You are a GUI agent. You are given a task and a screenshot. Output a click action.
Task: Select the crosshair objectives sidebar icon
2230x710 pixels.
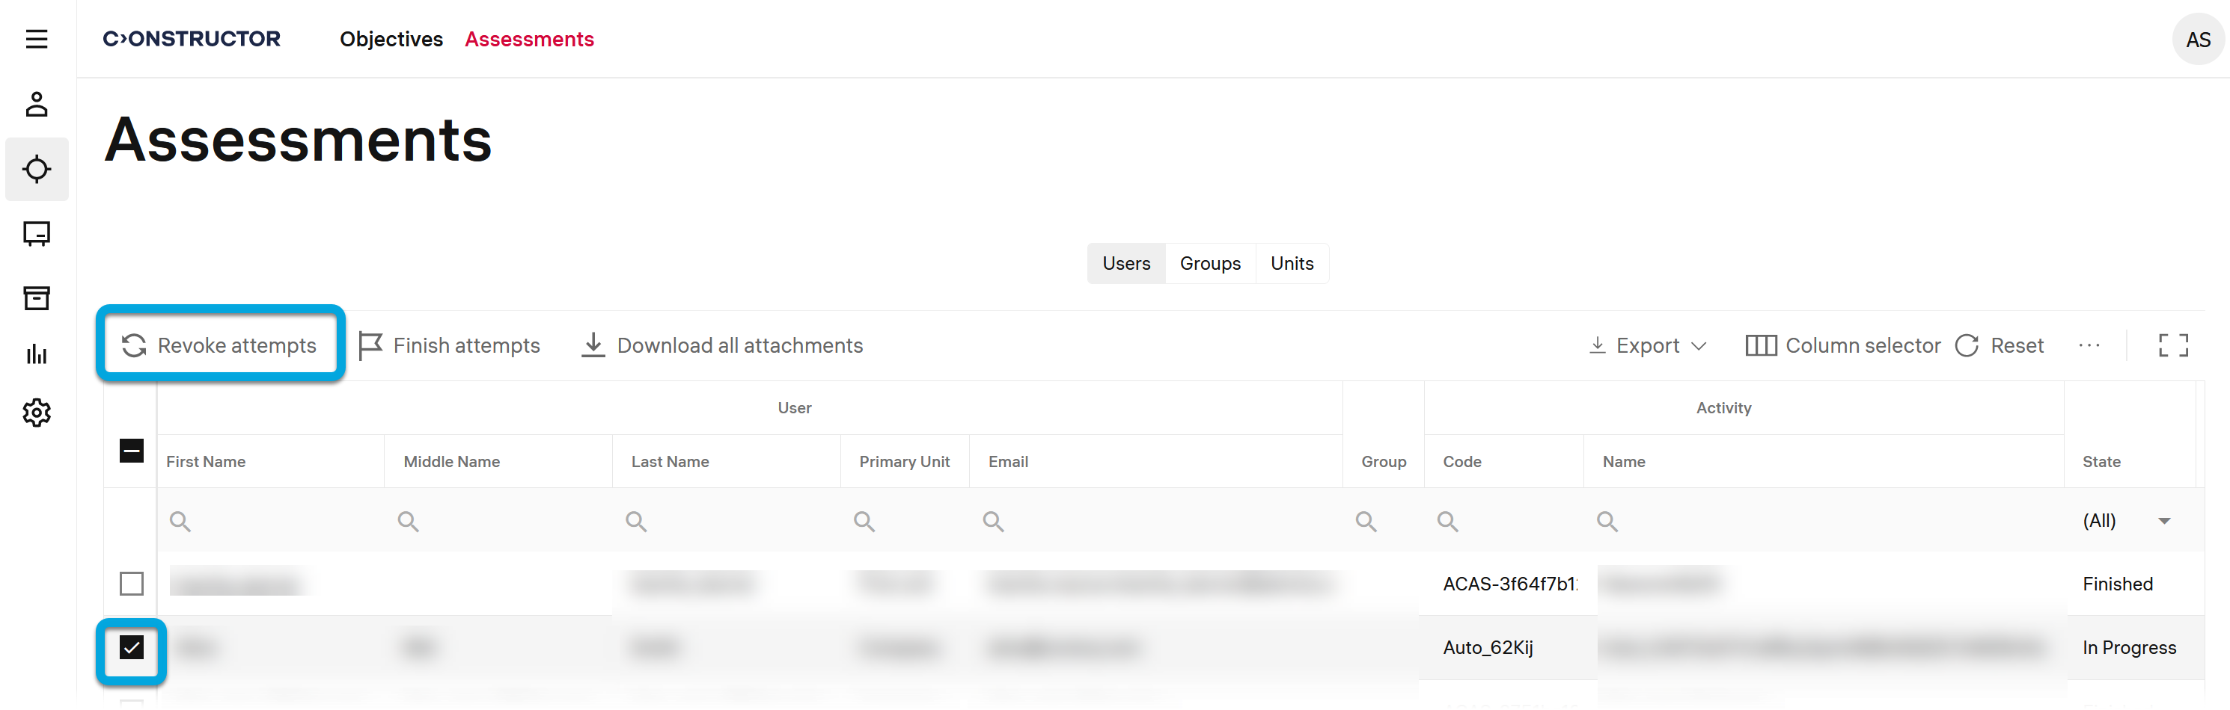pyautogui.click(x=37, y=170)
